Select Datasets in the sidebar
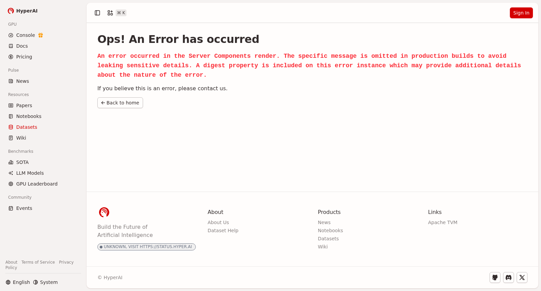The width and height of the screenshot is (541, 291). (43, 127)
